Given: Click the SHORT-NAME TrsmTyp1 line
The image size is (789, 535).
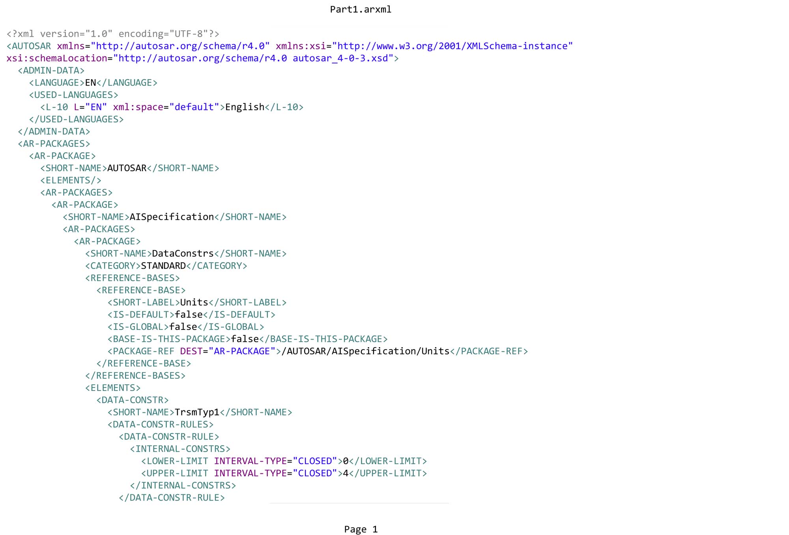Looking at the screenshot, I should pos(200,413).
